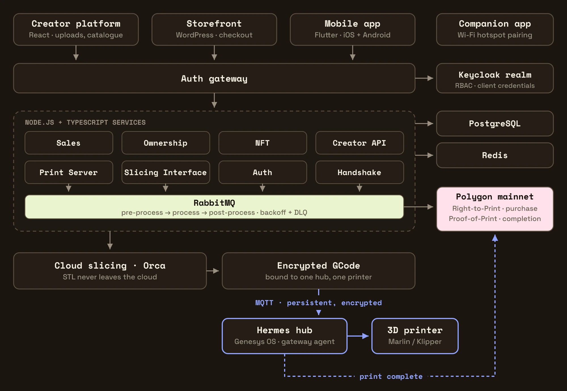567x391 pixels.
Task: Select the Creator platform box
Action: [76, 29]
